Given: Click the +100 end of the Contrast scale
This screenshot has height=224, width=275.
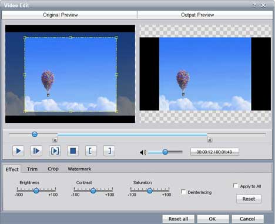Looking at the screenshot, I should (110, 195).
